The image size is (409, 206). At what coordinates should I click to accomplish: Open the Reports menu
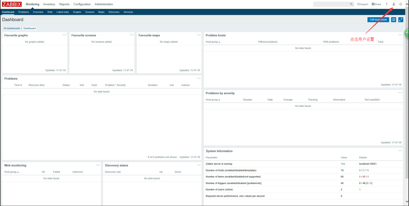click(64, 4)
